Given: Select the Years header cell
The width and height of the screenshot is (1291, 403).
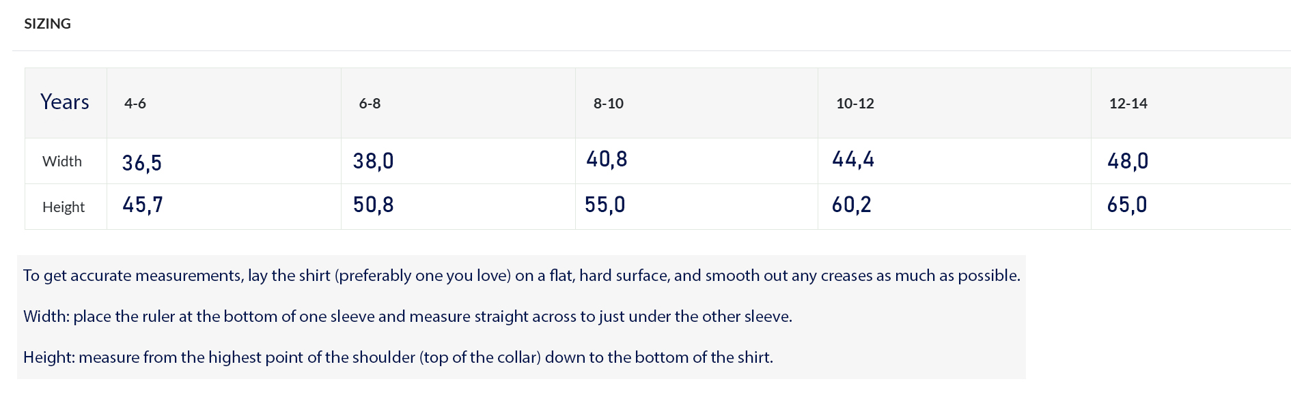Looking at the screenshot, I should [65, 102].
